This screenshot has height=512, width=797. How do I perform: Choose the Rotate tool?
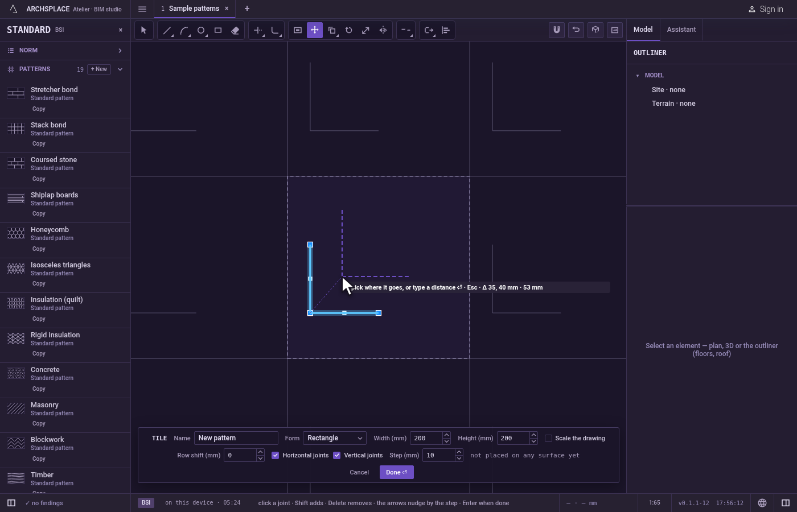click(349, 30)
